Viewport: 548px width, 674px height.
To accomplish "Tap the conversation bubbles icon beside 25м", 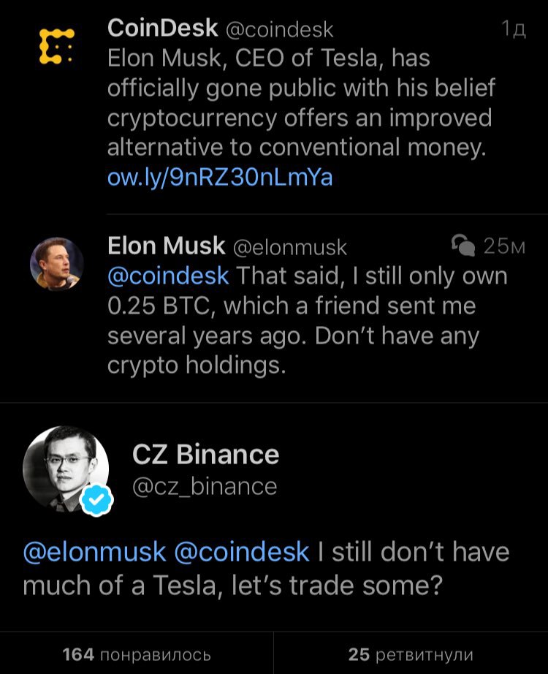I will point(463,246).
